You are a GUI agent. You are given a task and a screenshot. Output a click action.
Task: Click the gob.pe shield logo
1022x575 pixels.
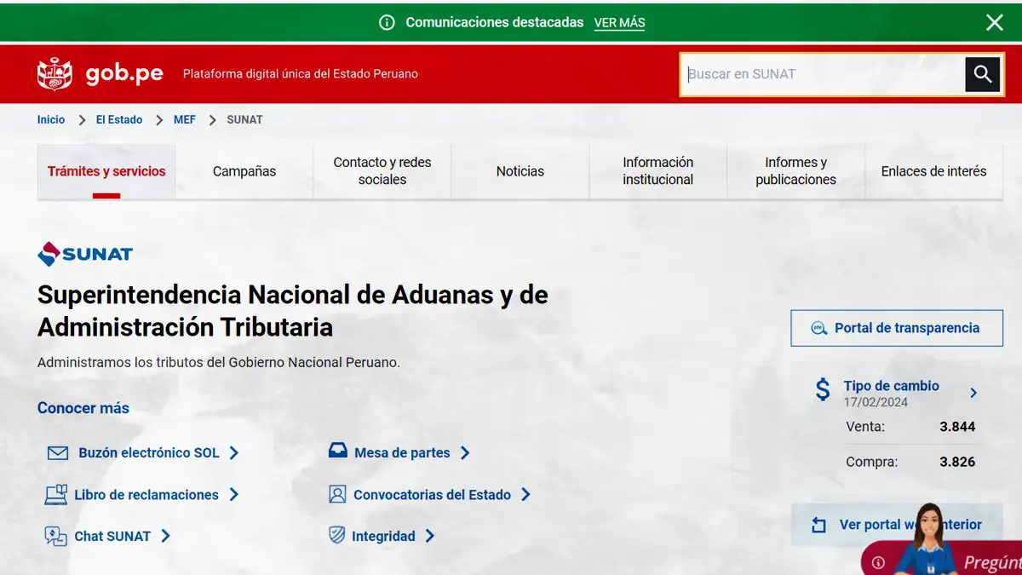point(55,74)
